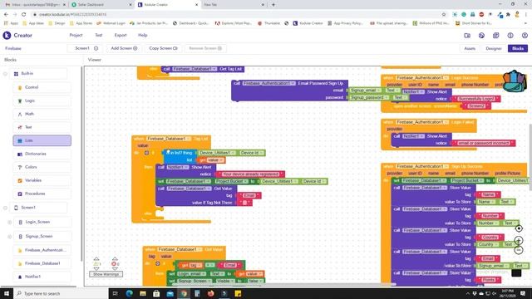Select the highlighted Lists drawer
The height and width of the screenshot is (299, 532).
click(42, 140)
